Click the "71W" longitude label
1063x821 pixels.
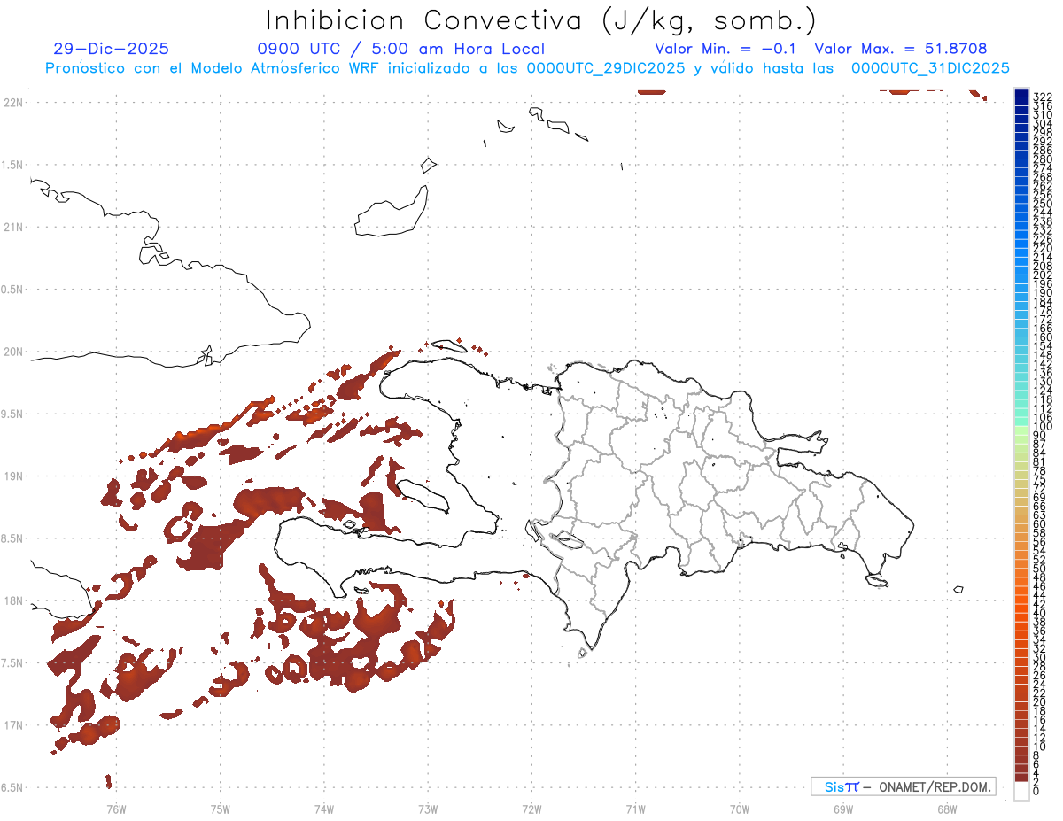635,809
